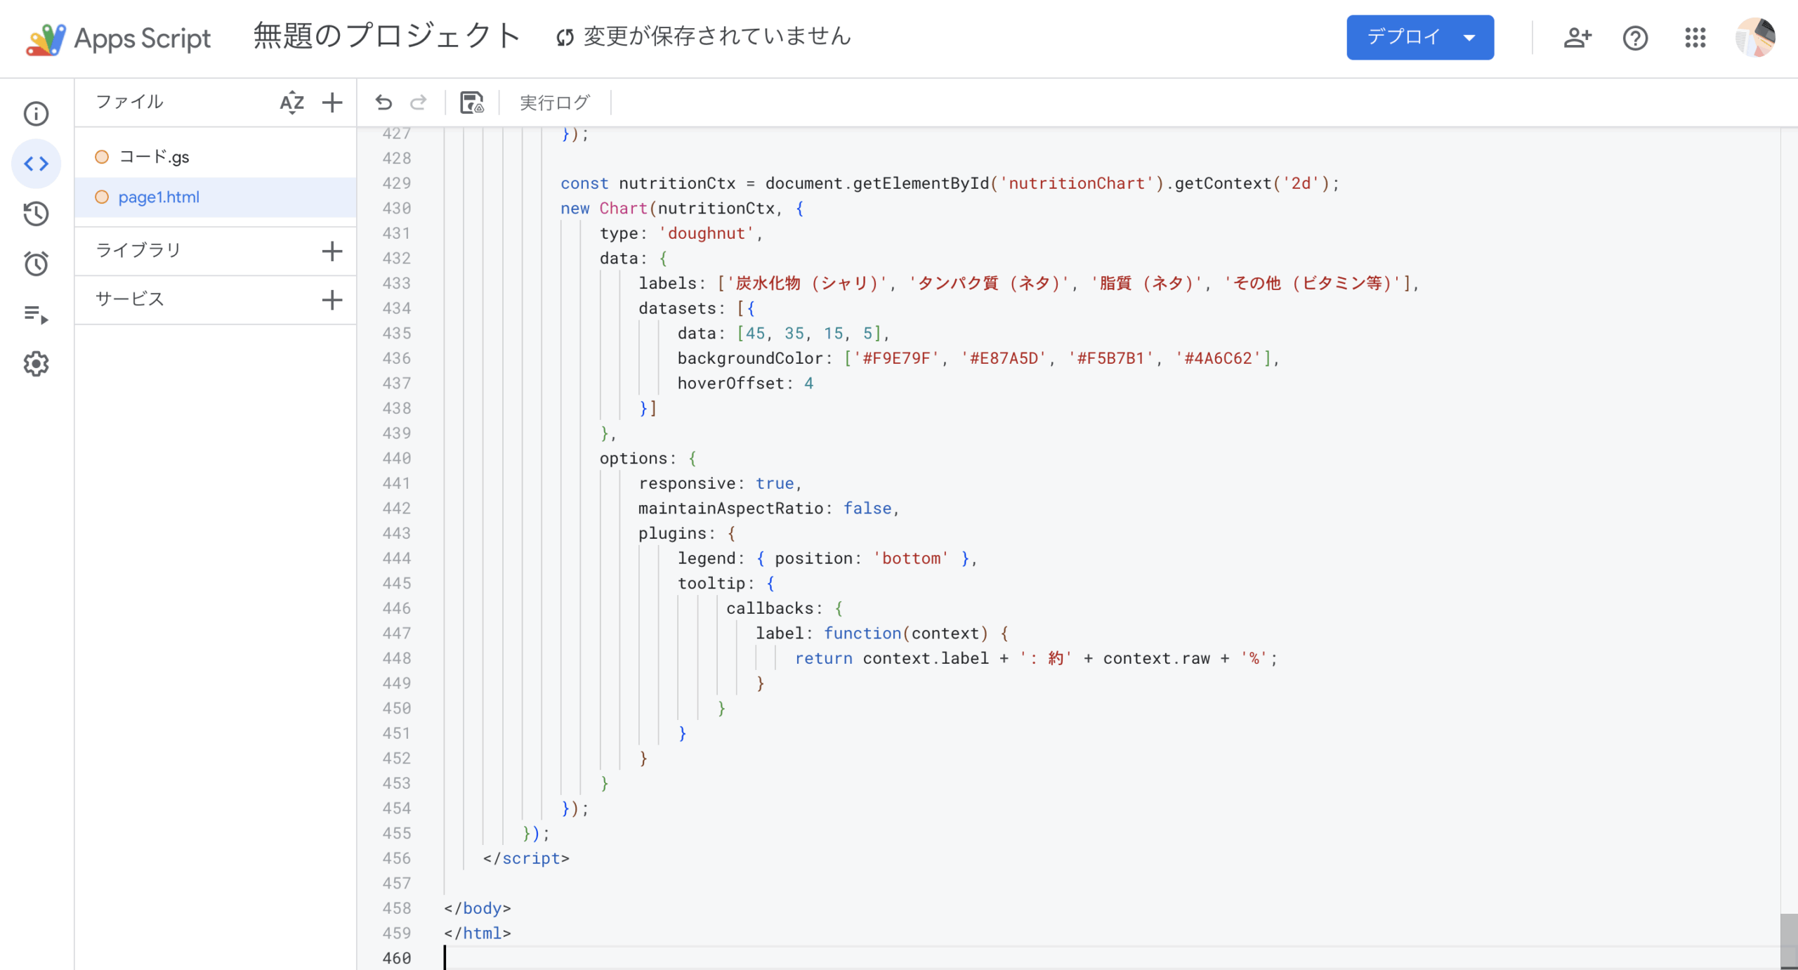Sort files alphabetically with AZ icon
1798x970 pixels.
click(291, 103)
